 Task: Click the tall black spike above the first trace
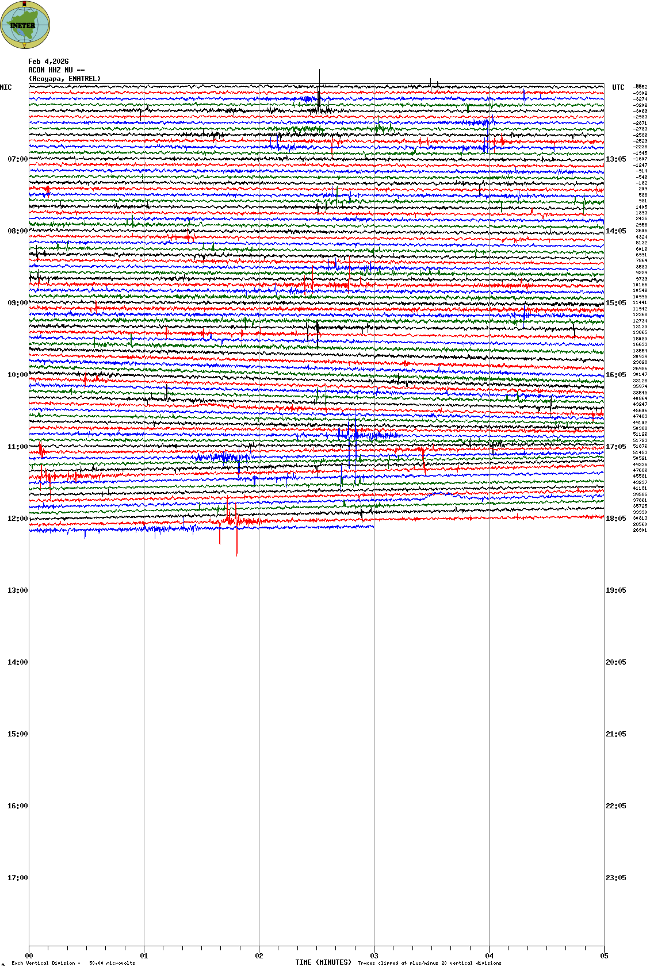tap(319, 78)
